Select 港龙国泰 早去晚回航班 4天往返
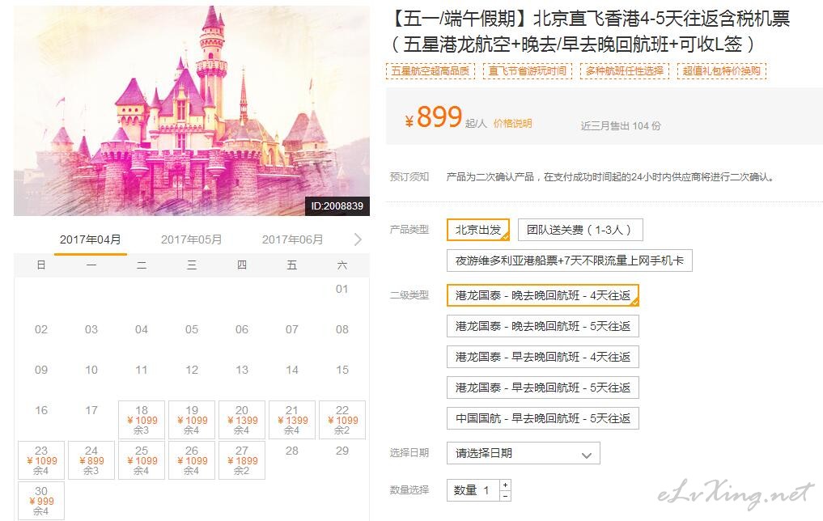Image resolution: width=823 pixels, height=521 pixels. pos(543,357)
